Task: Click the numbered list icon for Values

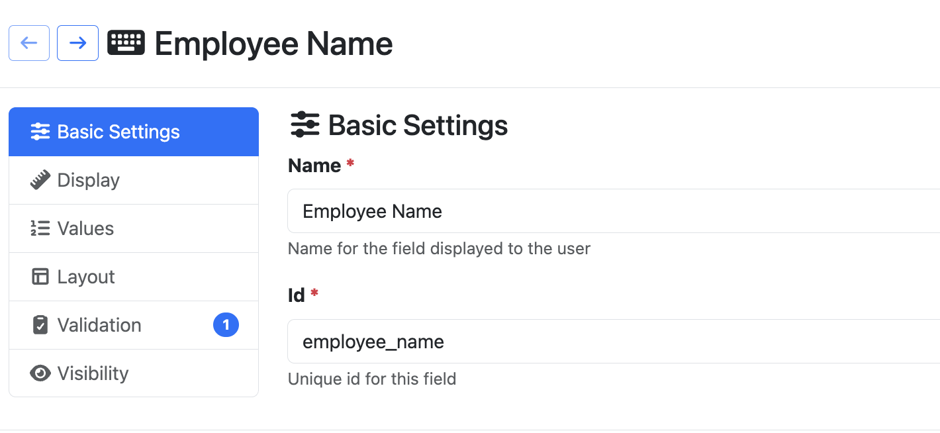Action: point(40,228)
